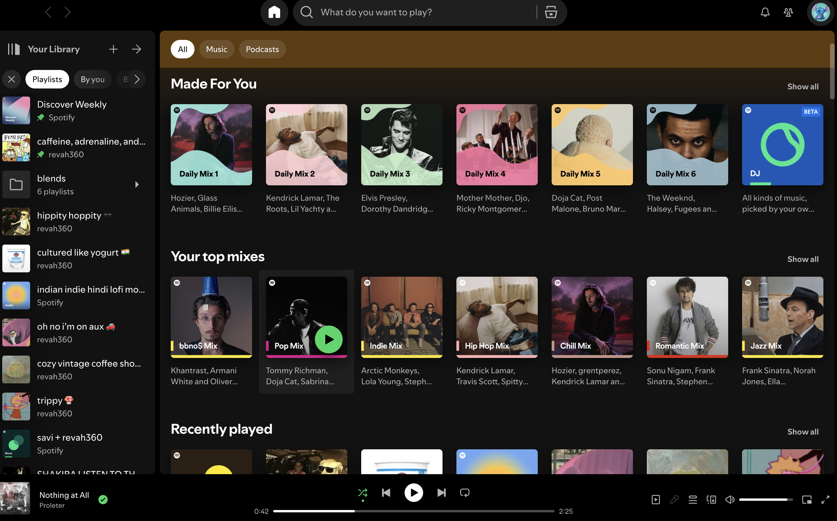Open Nothing at All album art
The height and width of the screenshot is (521, 837).
click(x=15, y=498)
